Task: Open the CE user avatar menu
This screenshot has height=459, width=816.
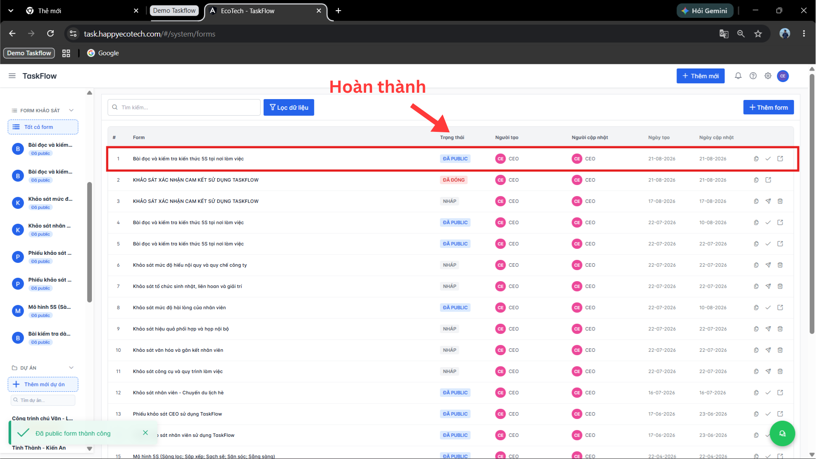Action: click(x=783, y=76)
